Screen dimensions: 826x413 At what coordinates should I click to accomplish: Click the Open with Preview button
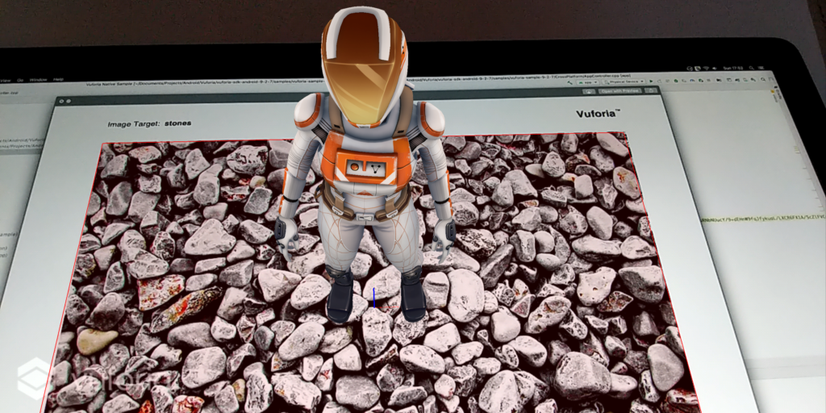(x=619, y=90)
